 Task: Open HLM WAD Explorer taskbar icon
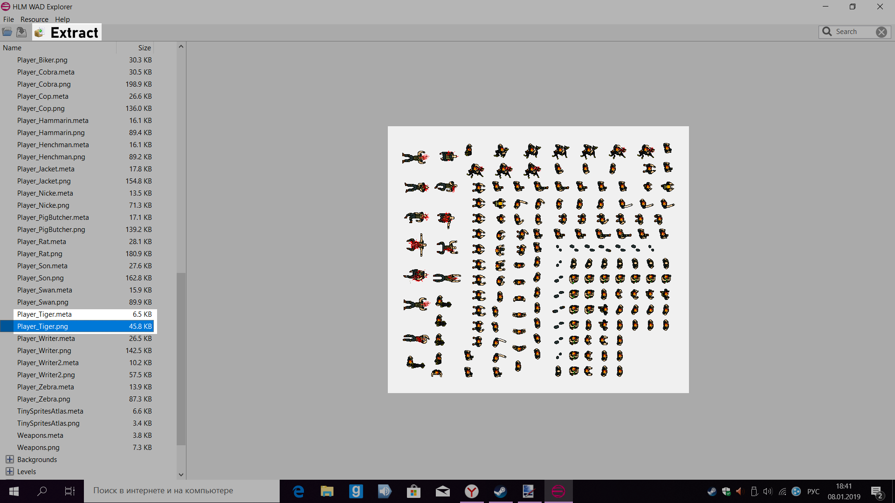pyautogui.click(x=558, y=491)
